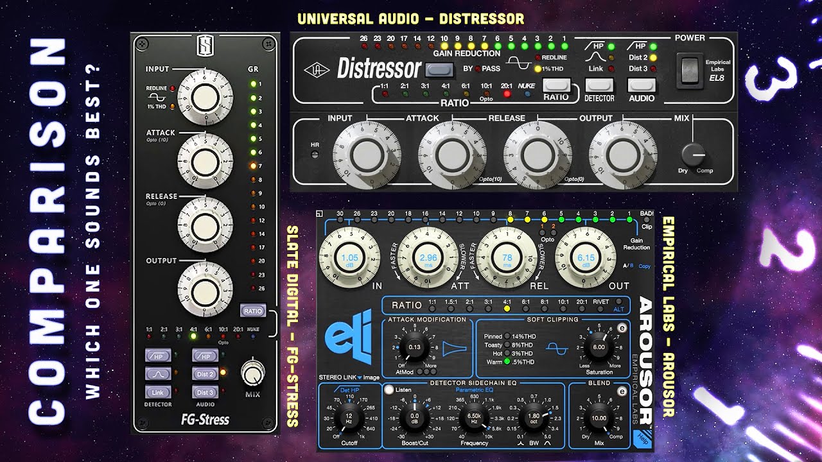Click the FG-Stress GR 7 meter LED

(x=253, y=166)
